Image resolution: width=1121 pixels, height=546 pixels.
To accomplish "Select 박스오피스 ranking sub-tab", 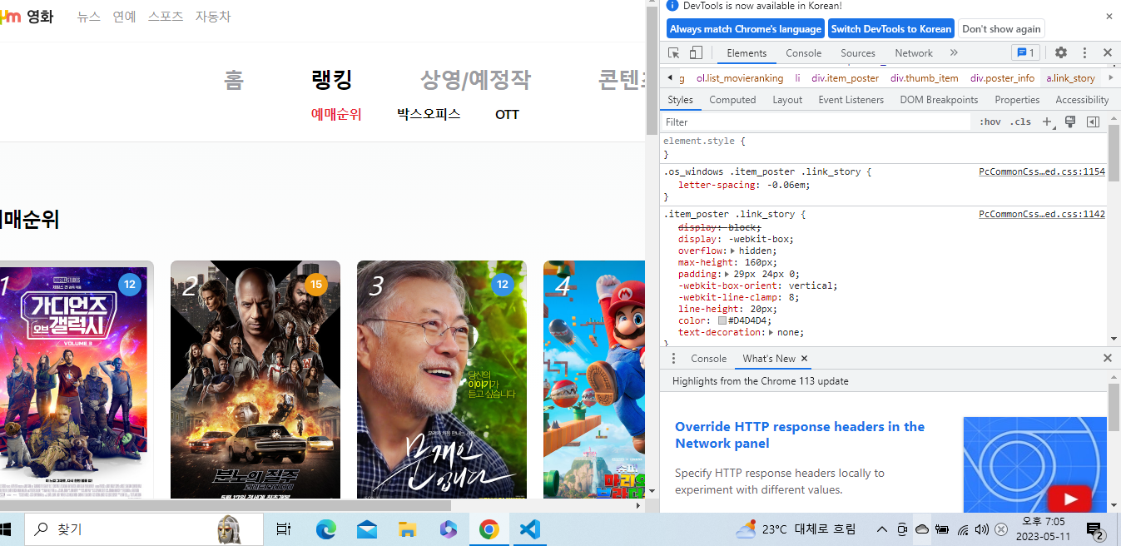I will (429, 114).
